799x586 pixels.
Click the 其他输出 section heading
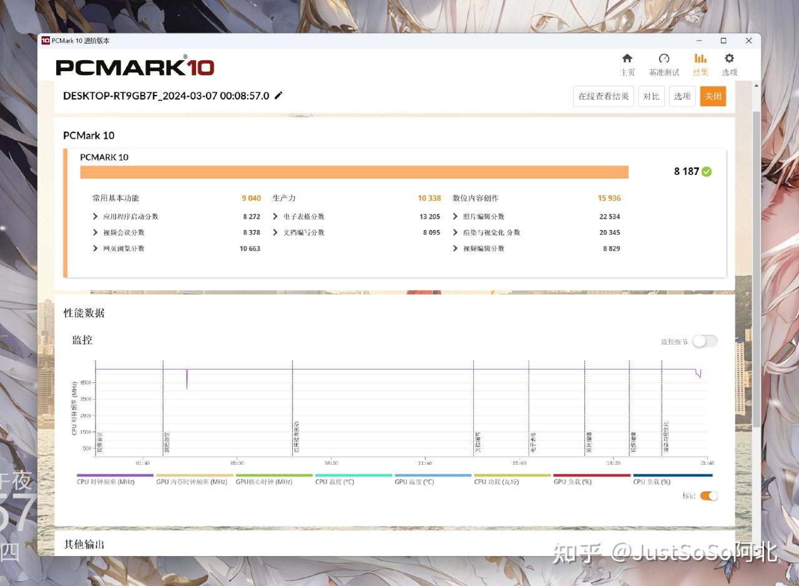[84, 545]
